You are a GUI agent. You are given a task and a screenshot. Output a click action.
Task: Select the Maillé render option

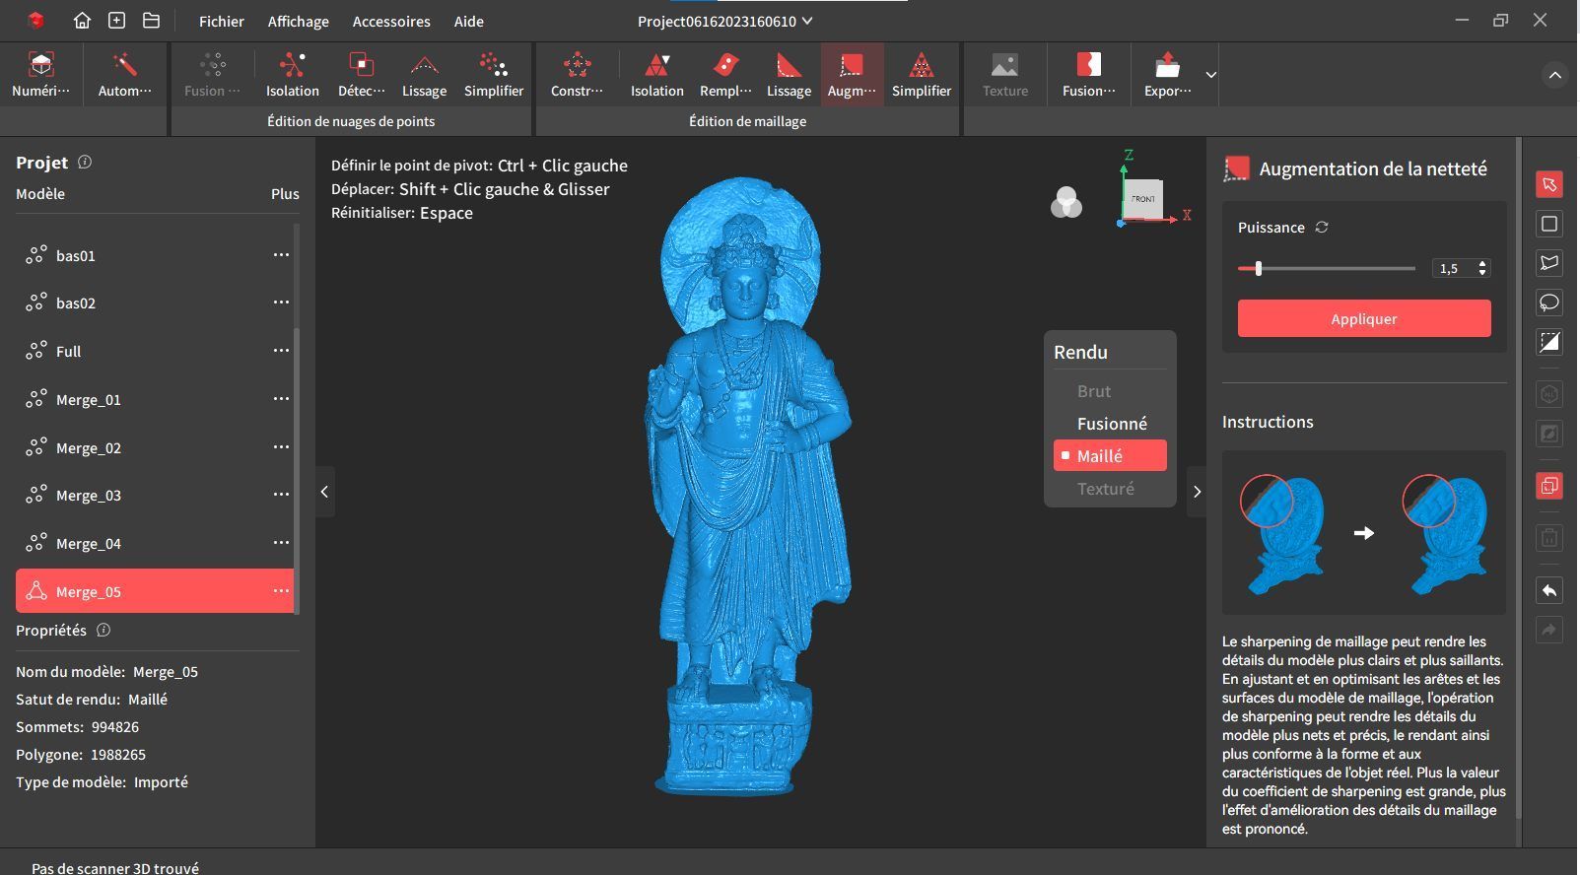pos(1110,456)
